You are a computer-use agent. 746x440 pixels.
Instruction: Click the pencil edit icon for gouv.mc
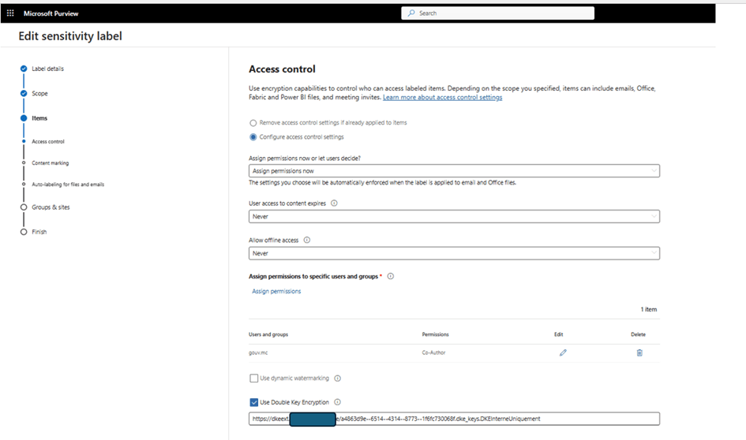(x=562, y=352)
